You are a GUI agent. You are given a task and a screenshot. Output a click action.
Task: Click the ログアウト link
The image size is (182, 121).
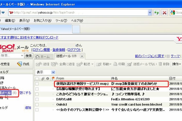(x=74, y=50)
